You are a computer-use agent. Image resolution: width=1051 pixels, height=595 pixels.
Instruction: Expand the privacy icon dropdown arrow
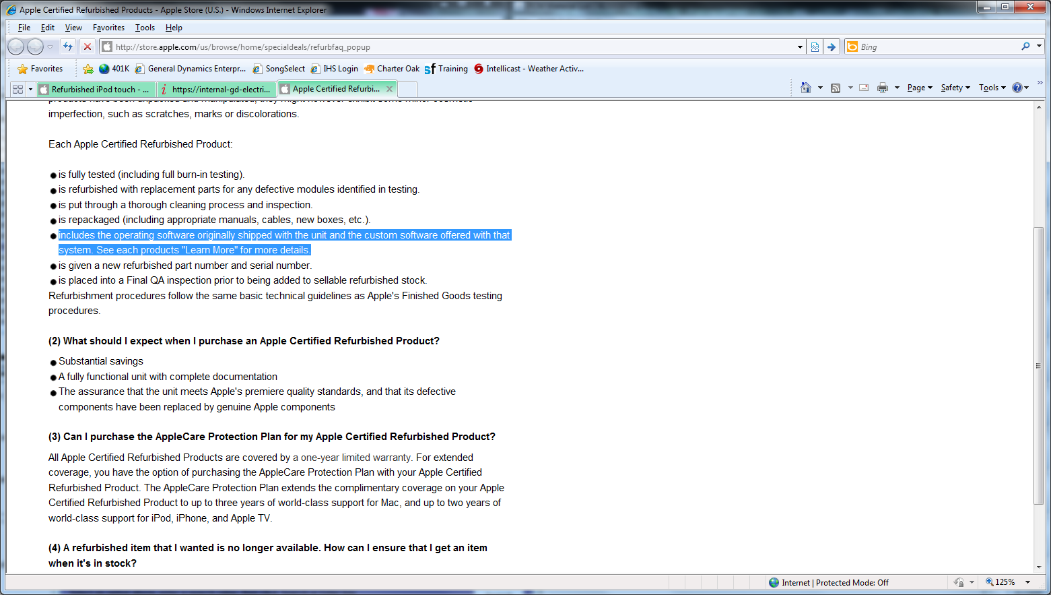(972, 582)
